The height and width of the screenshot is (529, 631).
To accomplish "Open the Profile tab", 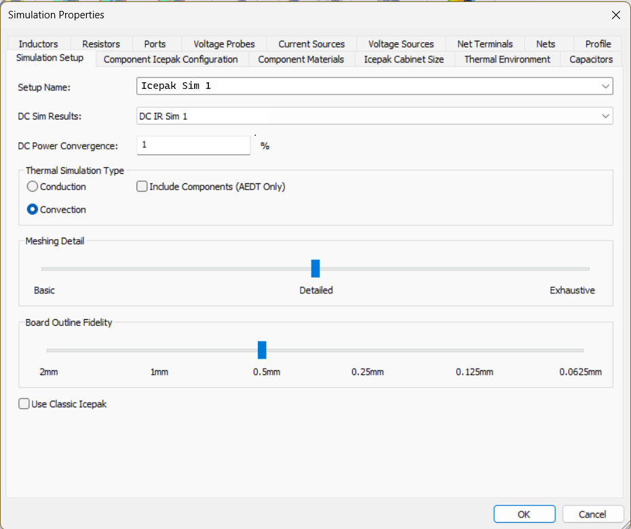I will pos(598,44).
